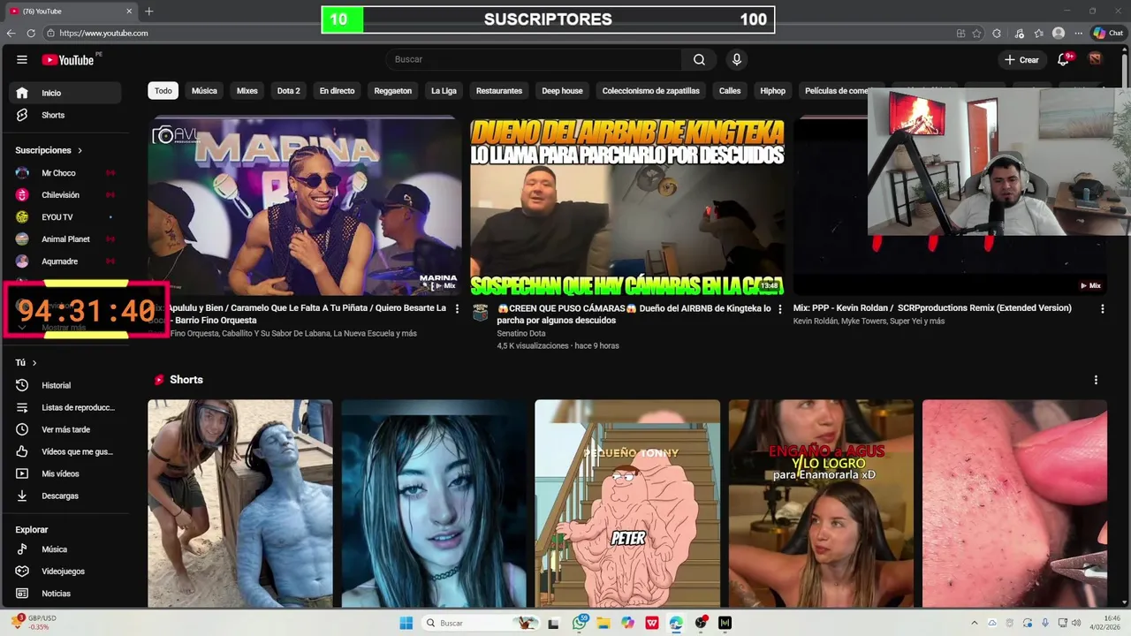Viewport: 1131px width, 636px height.
Task: Start voice search with microphone icon
Action: point(736,59)
